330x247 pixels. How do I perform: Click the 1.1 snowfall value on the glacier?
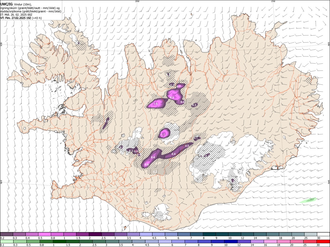click(163, 135)
